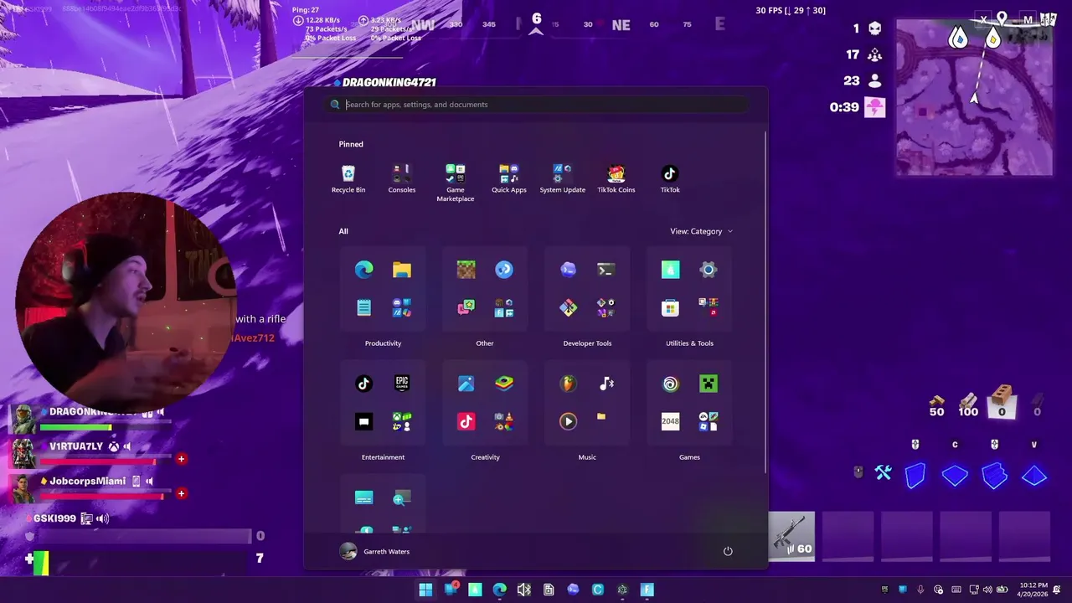Select the assault rifle weapon slot
This screenshot has width=1072, height=603.
coord(791,536)
